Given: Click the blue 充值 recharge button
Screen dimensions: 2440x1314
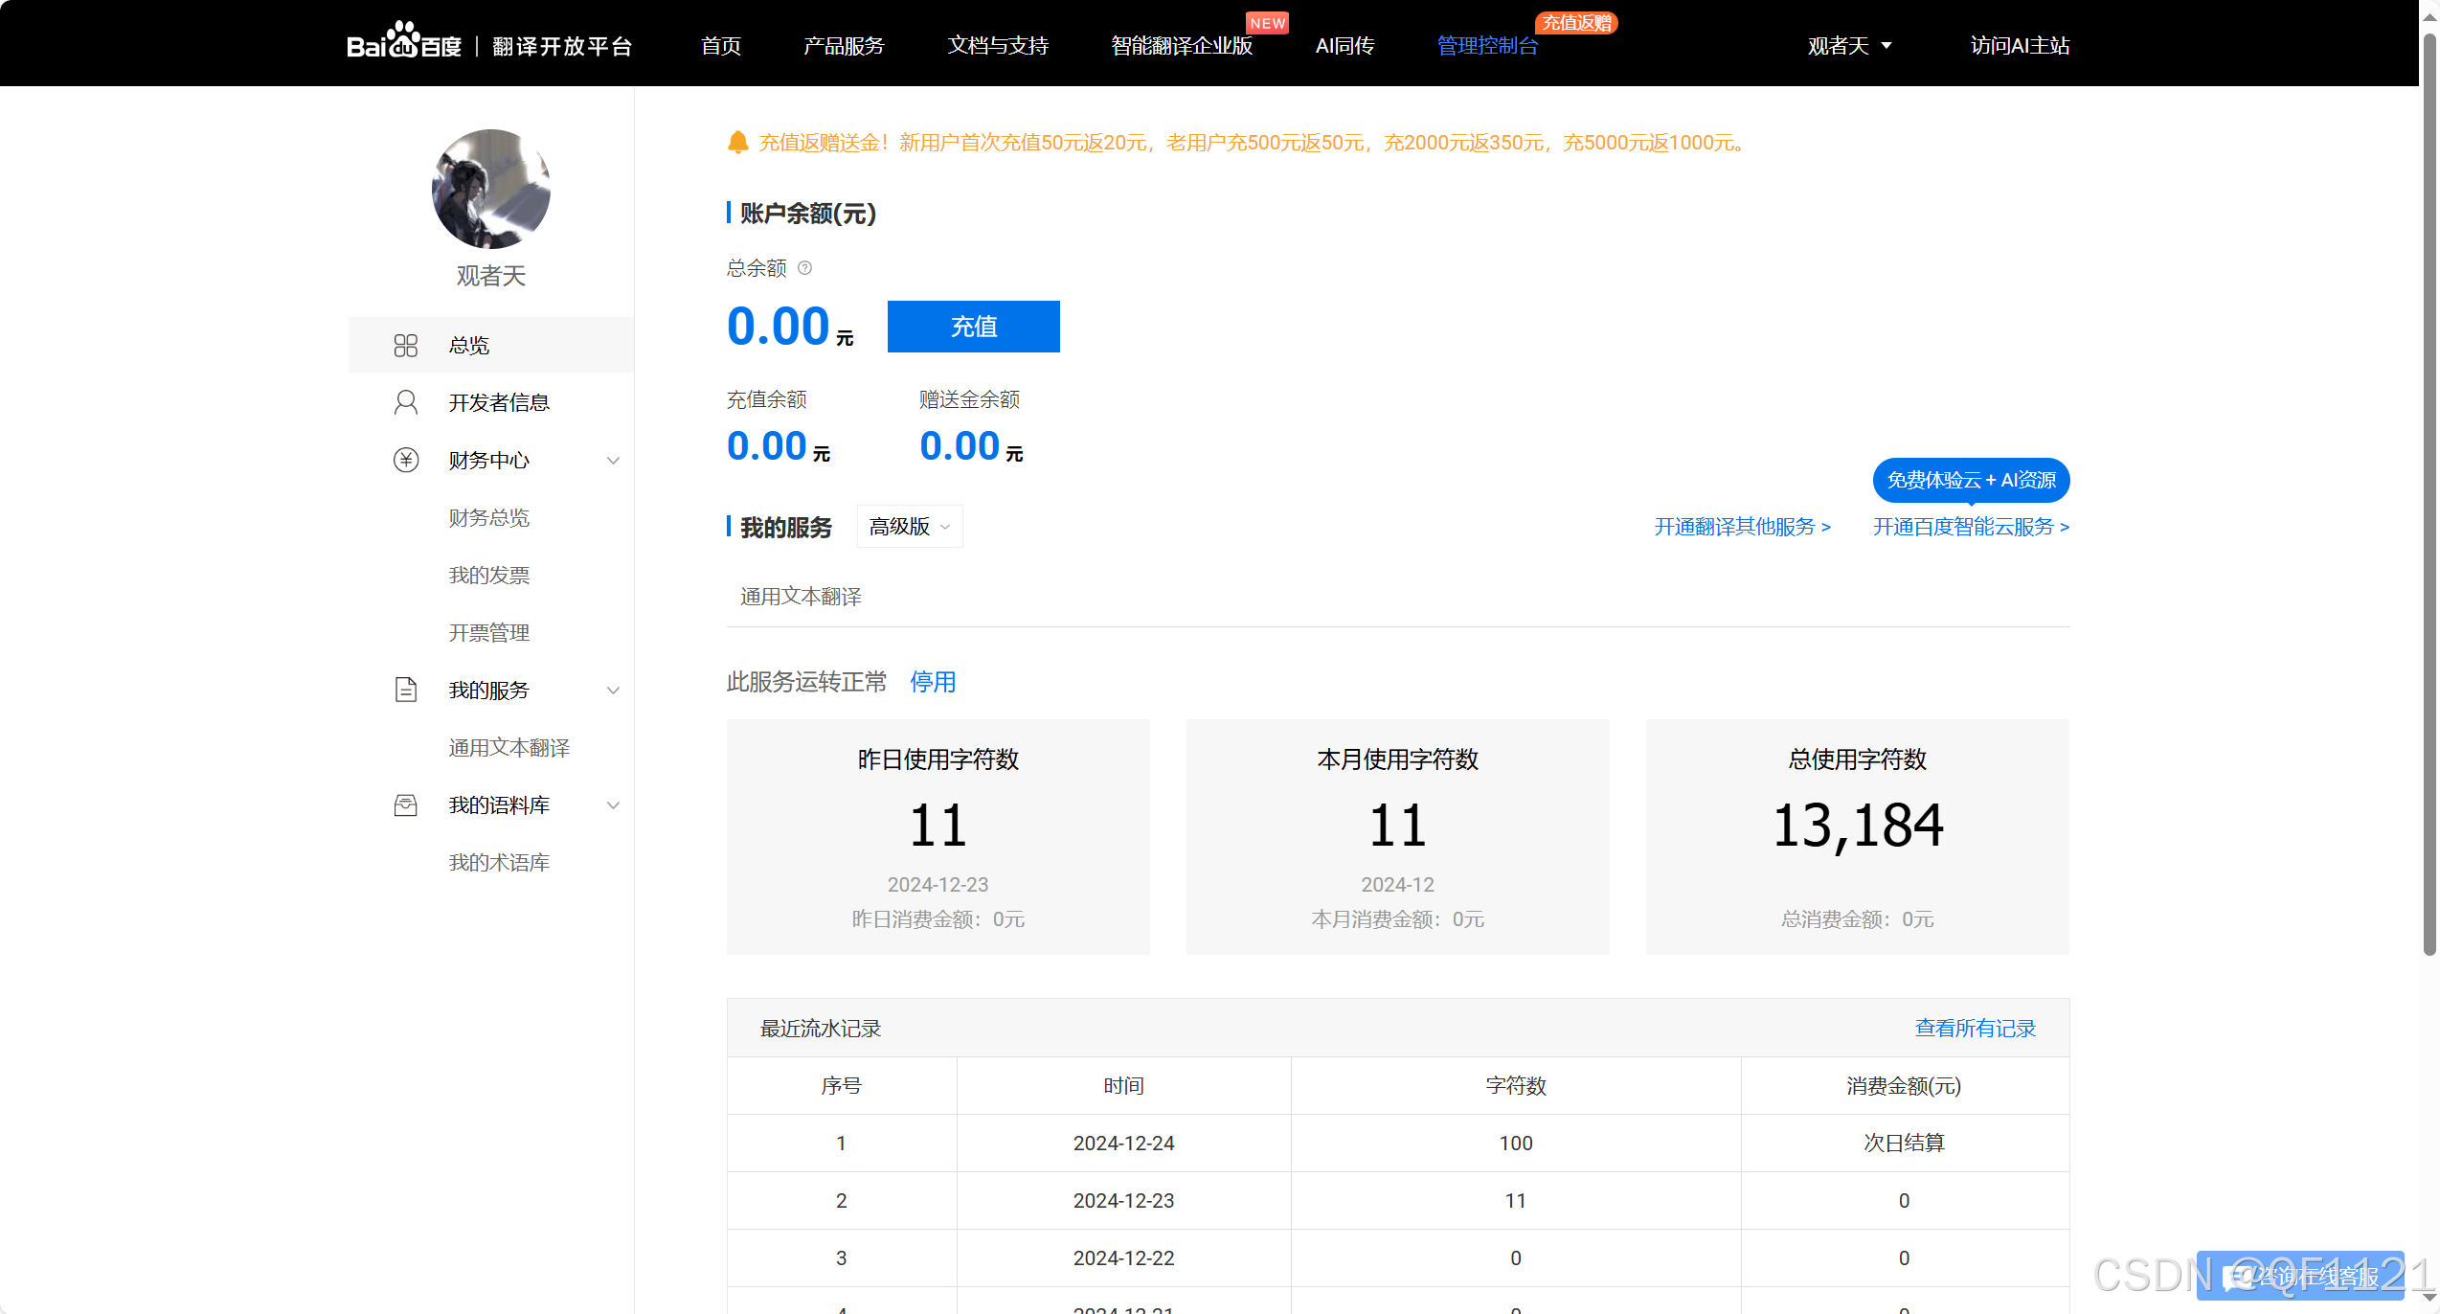Looking at the screenshot, I should (973, 327).
